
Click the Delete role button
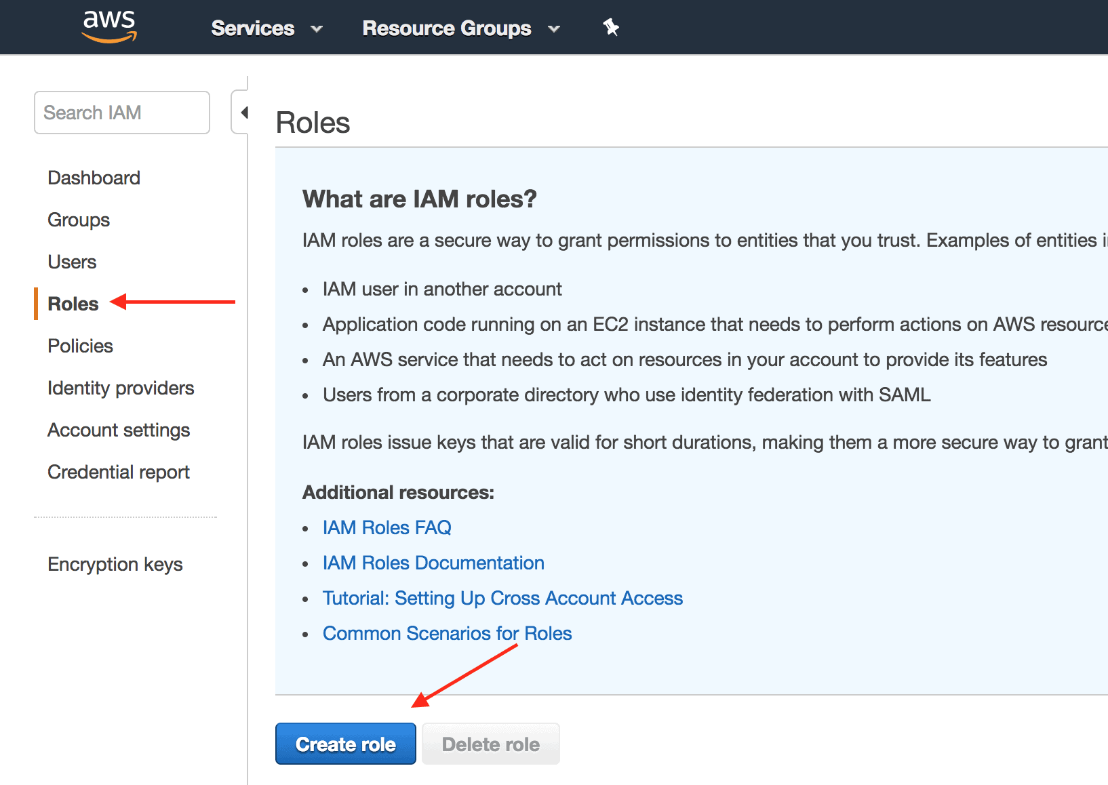pos(491,744)
